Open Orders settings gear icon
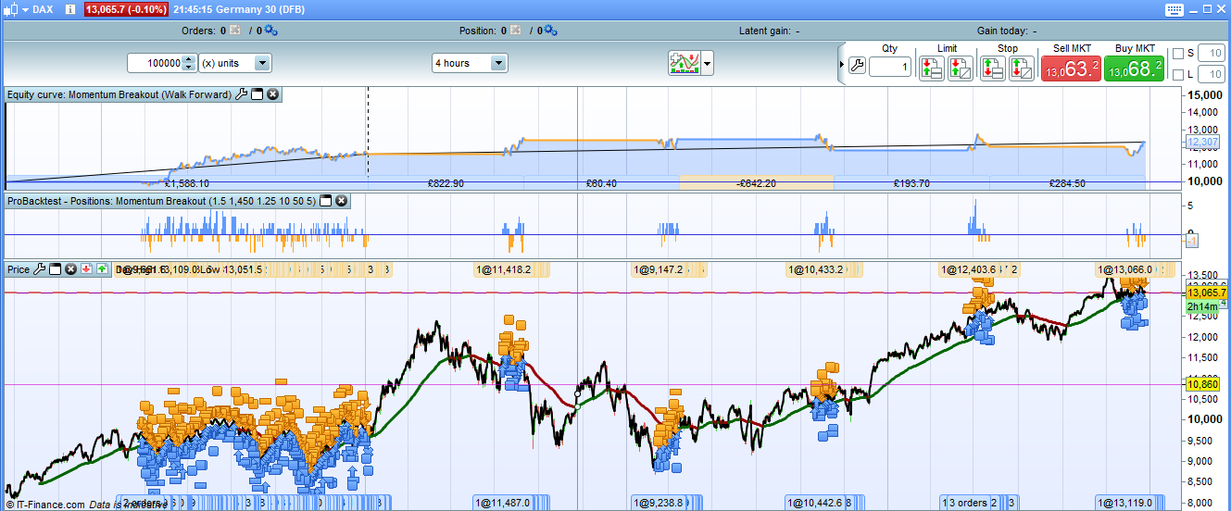Viewport: 1231px width, 511px height. [x=270, y=31]
